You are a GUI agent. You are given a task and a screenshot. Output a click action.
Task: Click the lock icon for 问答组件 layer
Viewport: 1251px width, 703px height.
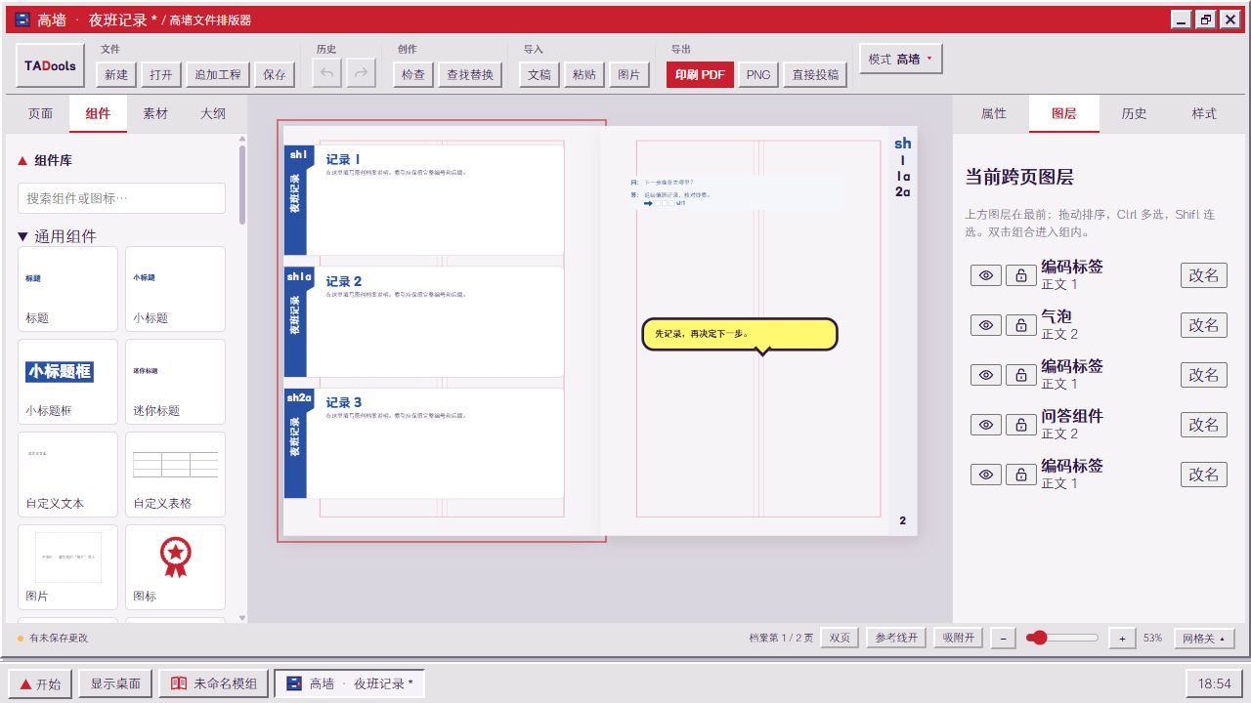click(1020, 425)
